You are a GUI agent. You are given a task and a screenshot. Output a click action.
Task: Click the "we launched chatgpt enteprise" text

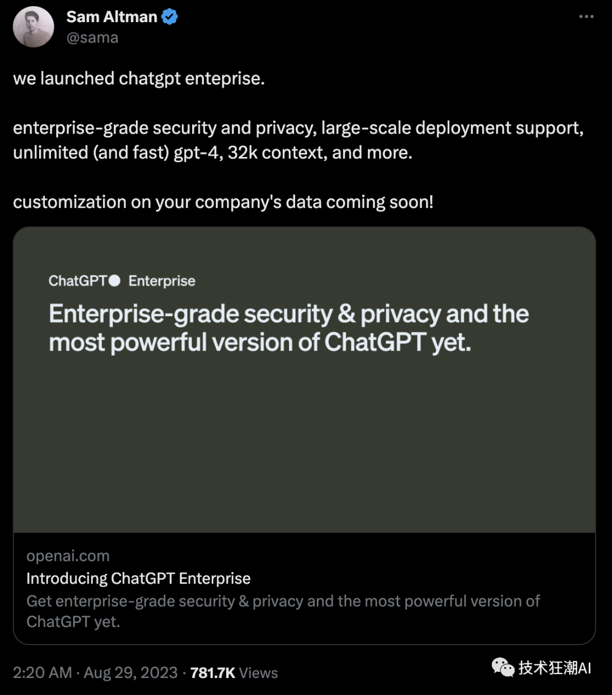139,78
